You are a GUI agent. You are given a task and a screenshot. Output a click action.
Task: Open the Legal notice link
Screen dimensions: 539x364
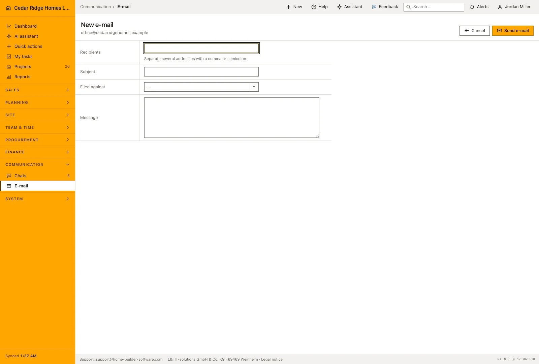[x=272, y=359]
